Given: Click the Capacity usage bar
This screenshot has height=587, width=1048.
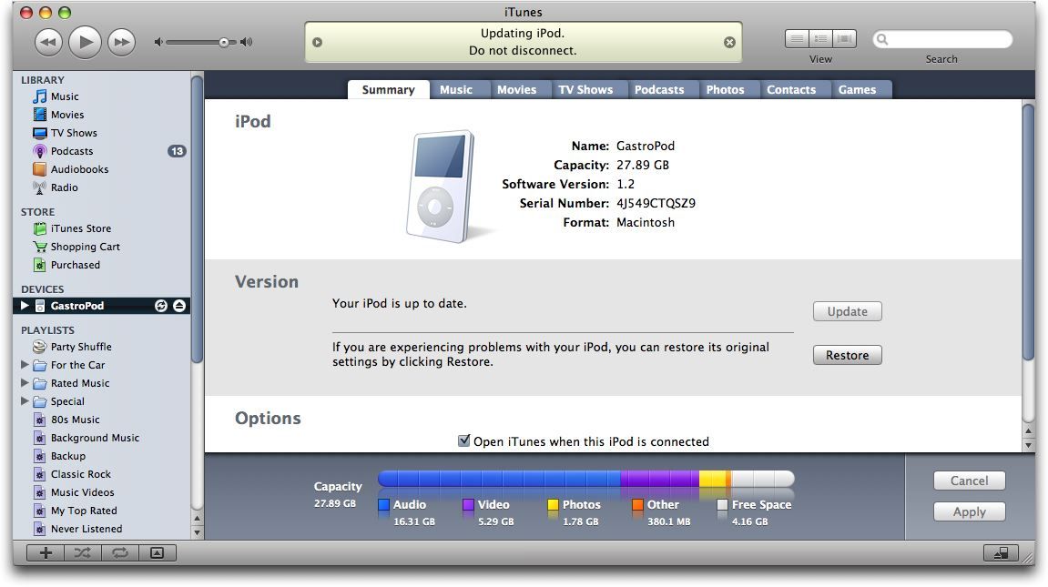Looking at the screenshot, I should 586,479.
